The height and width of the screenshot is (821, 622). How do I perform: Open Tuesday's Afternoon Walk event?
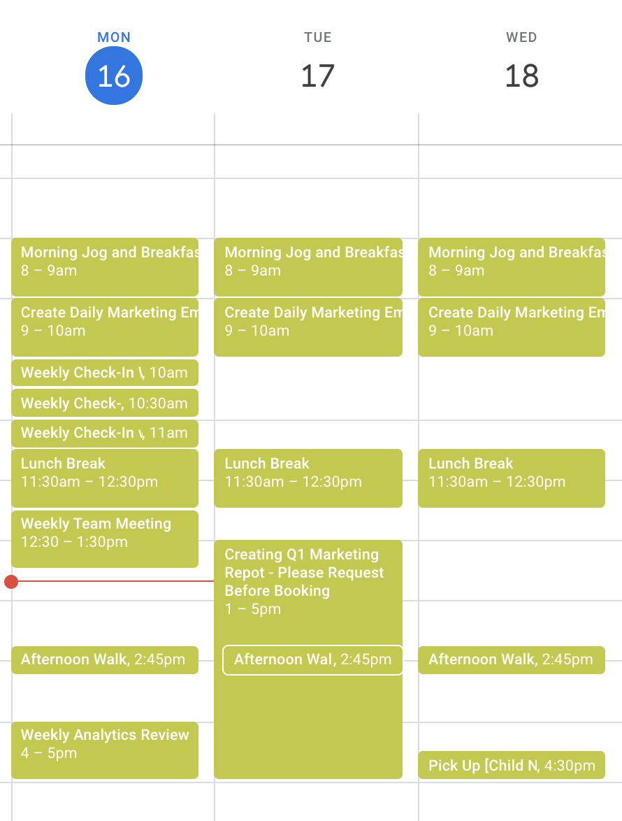(312, 659)
